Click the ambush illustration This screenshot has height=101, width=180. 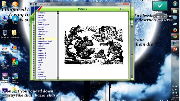tap(94, 45)
